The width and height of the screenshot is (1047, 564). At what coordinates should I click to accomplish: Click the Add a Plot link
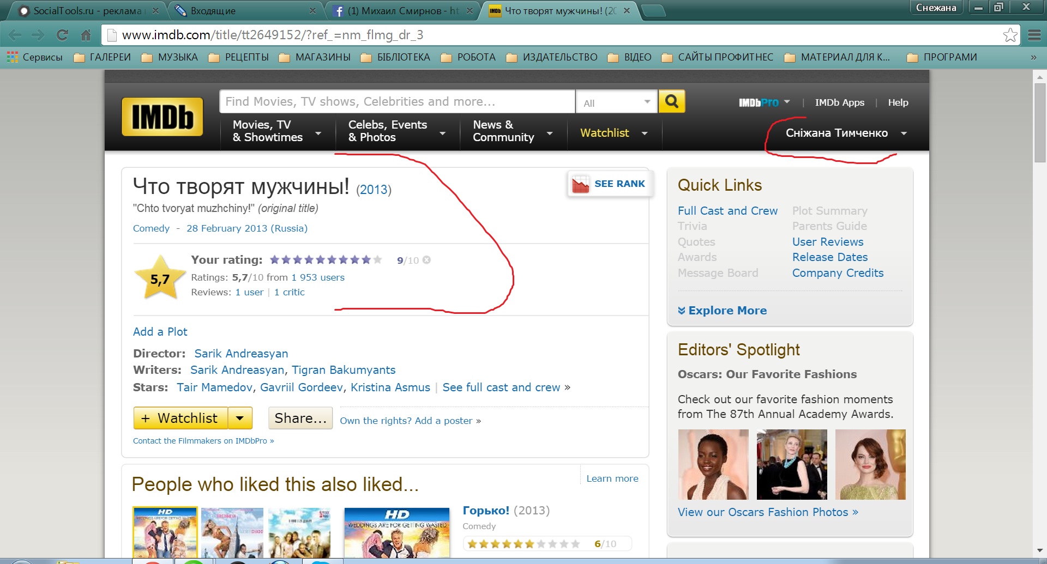point(160,332)
